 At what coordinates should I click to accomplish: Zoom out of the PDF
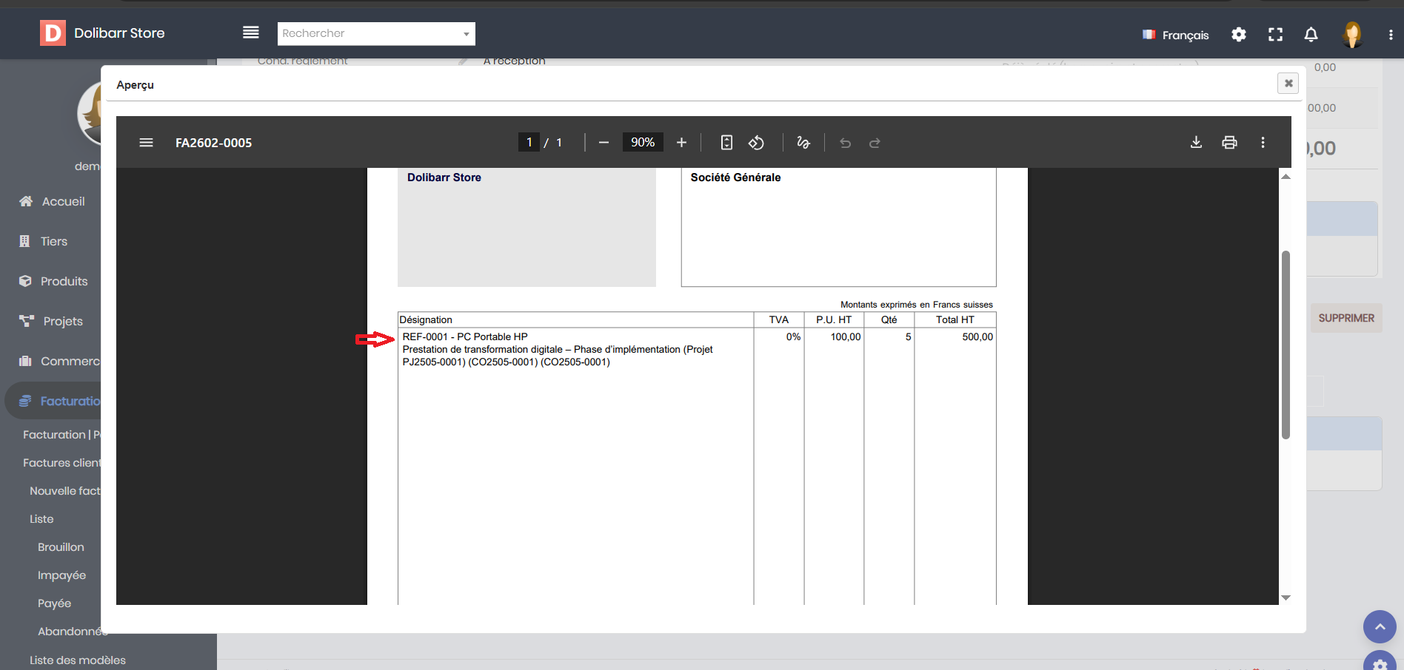[x=604, y=143]
